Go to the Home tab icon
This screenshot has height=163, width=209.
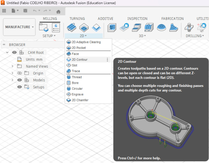coord(58,11)
